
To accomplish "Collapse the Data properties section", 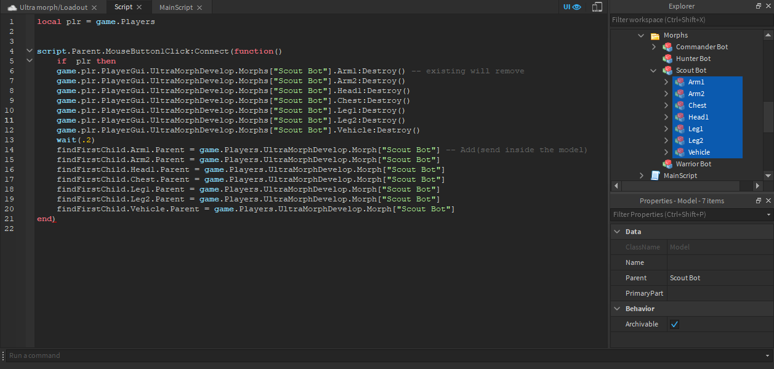I will pos(617,231).
